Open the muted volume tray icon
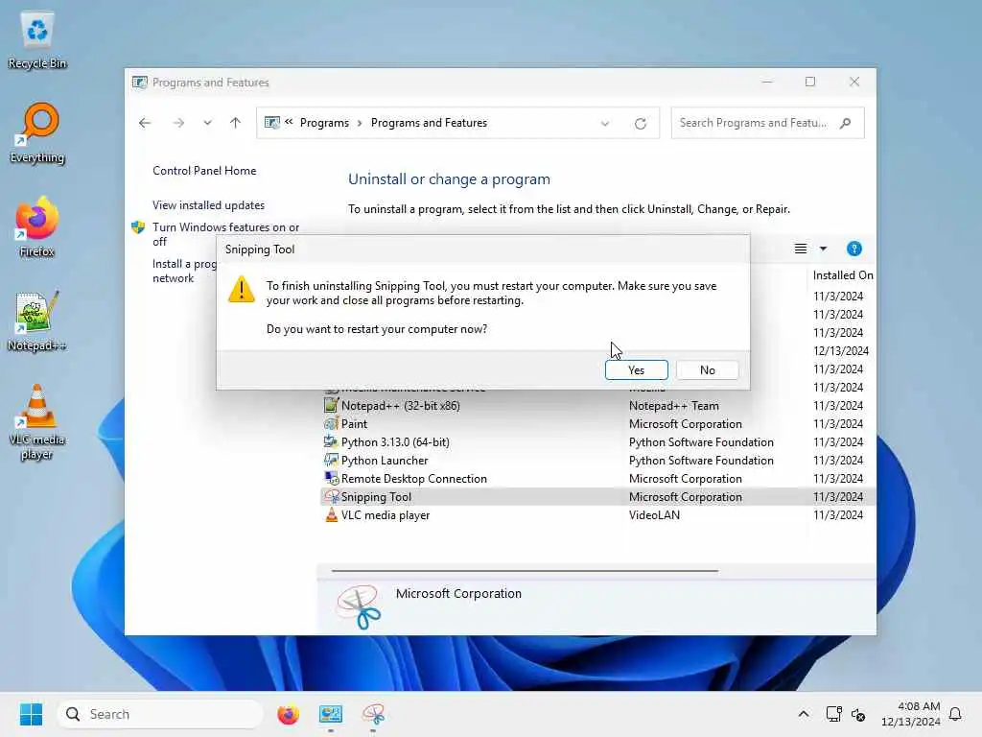 point(858,714)
